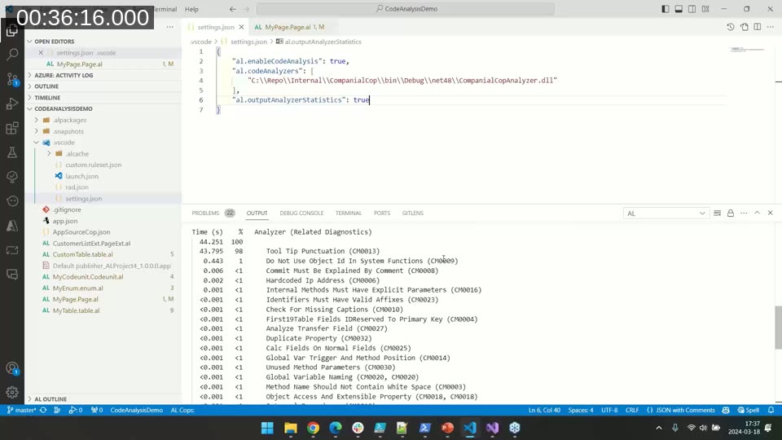Open changes icon in editor toolbar
This screenshot has height=440, width=782.
[x=744, y=27]
